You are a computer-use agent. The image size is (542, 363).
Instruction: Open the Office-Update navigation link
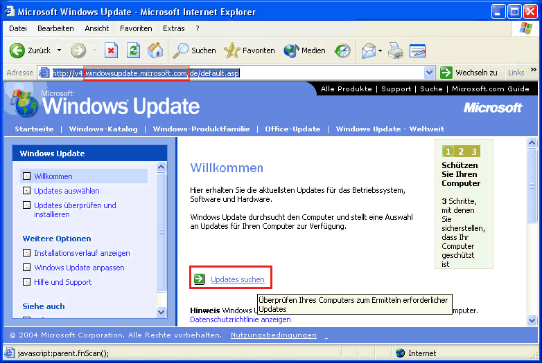(x=292, y=129)
